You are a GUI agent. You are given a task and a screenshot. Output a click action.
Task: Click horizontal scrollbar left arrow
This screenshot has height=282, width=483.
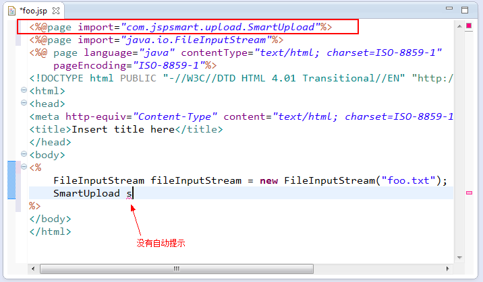pyautogui.click(x=33, y=269)
